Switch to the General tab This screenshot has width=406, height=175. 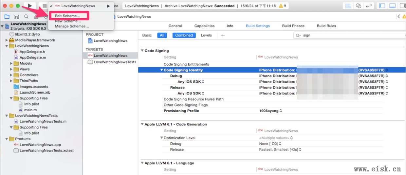175,26
